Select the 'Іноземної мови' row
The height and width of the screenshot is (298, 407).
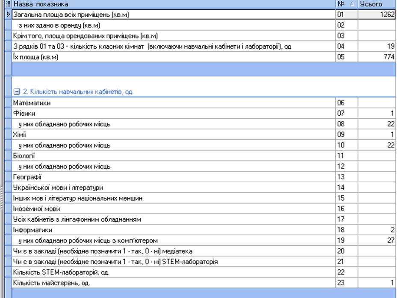171,209
